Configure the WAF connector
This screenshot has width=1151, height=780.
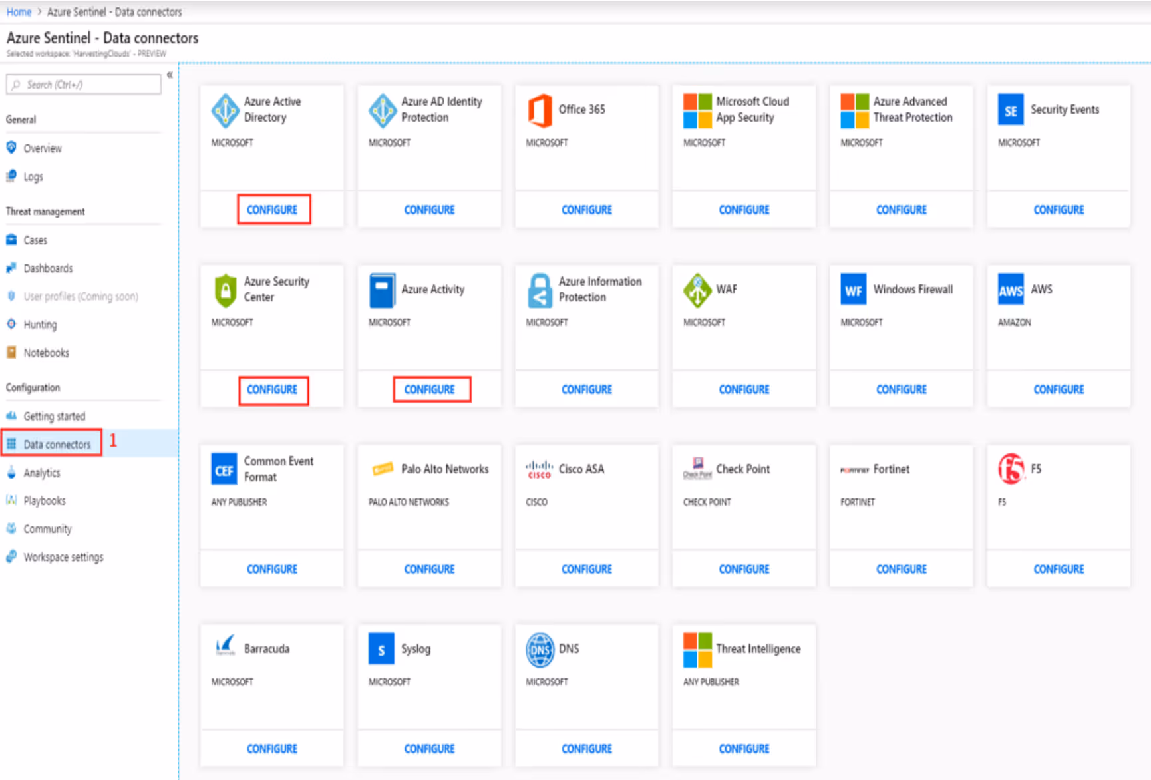[x=744, y=389]
